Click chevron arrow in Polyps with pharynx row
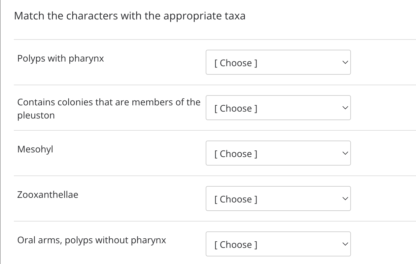The width and height of the screenshot is (416, 264). 345,62
